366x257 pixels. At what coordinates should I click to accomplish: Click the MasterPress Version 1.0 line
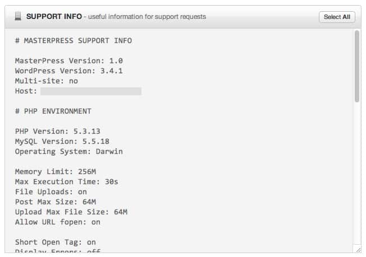pyautogui.click(x=69, y=61)
